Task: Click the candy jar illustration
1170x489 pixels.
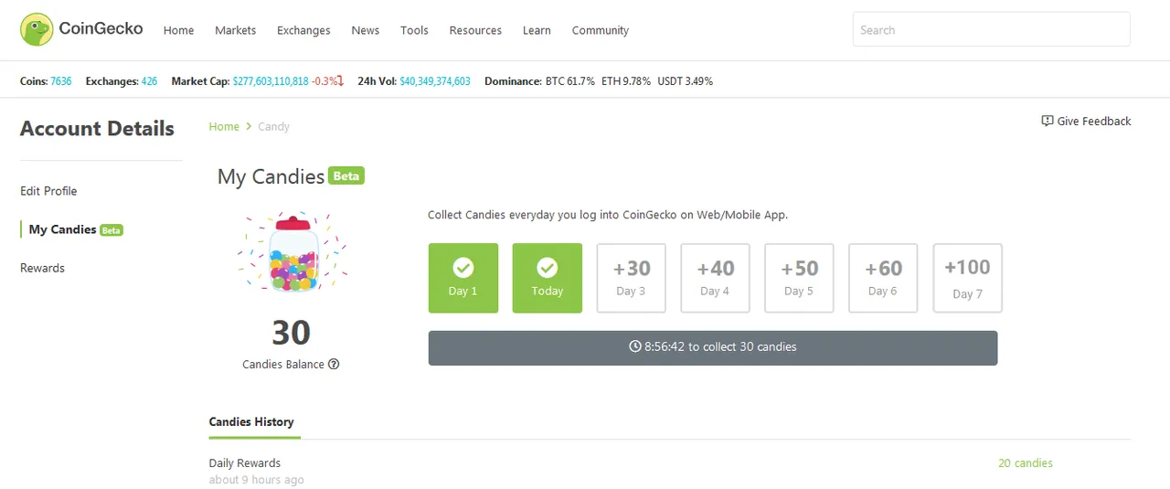Action: tap(292, 253)
